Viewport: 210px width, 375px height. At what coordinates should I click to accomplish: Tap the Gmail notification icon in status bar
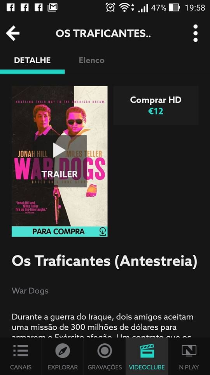pos(52,7)
